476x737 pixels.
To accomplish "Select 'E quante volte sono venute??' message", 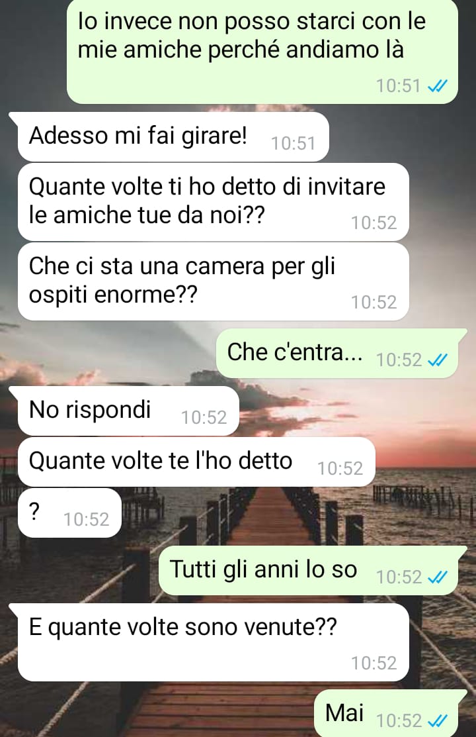I will click(213, 642).
